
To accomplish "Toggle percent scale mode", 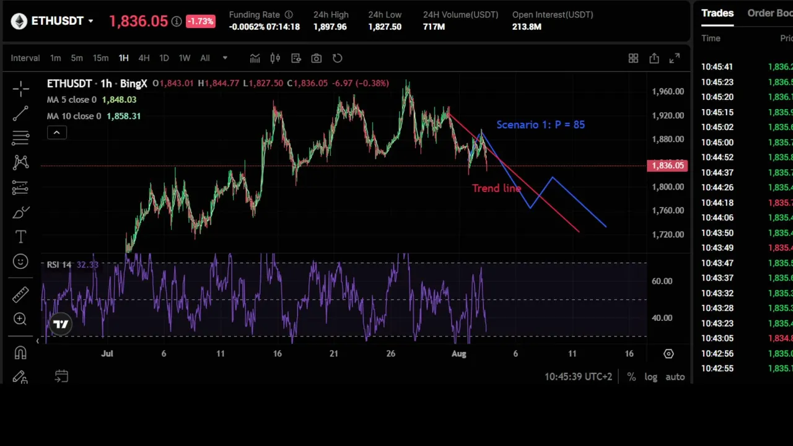I will tap(631, 377).
